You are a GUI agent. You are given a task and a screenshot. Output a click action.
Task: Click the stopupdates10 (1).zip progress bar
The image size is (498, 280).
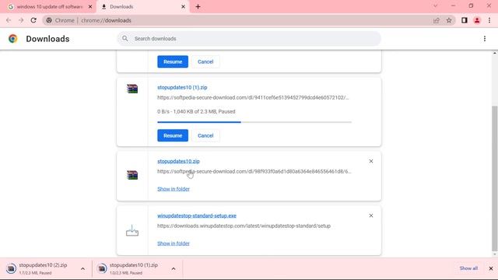(x=254, y=122)
